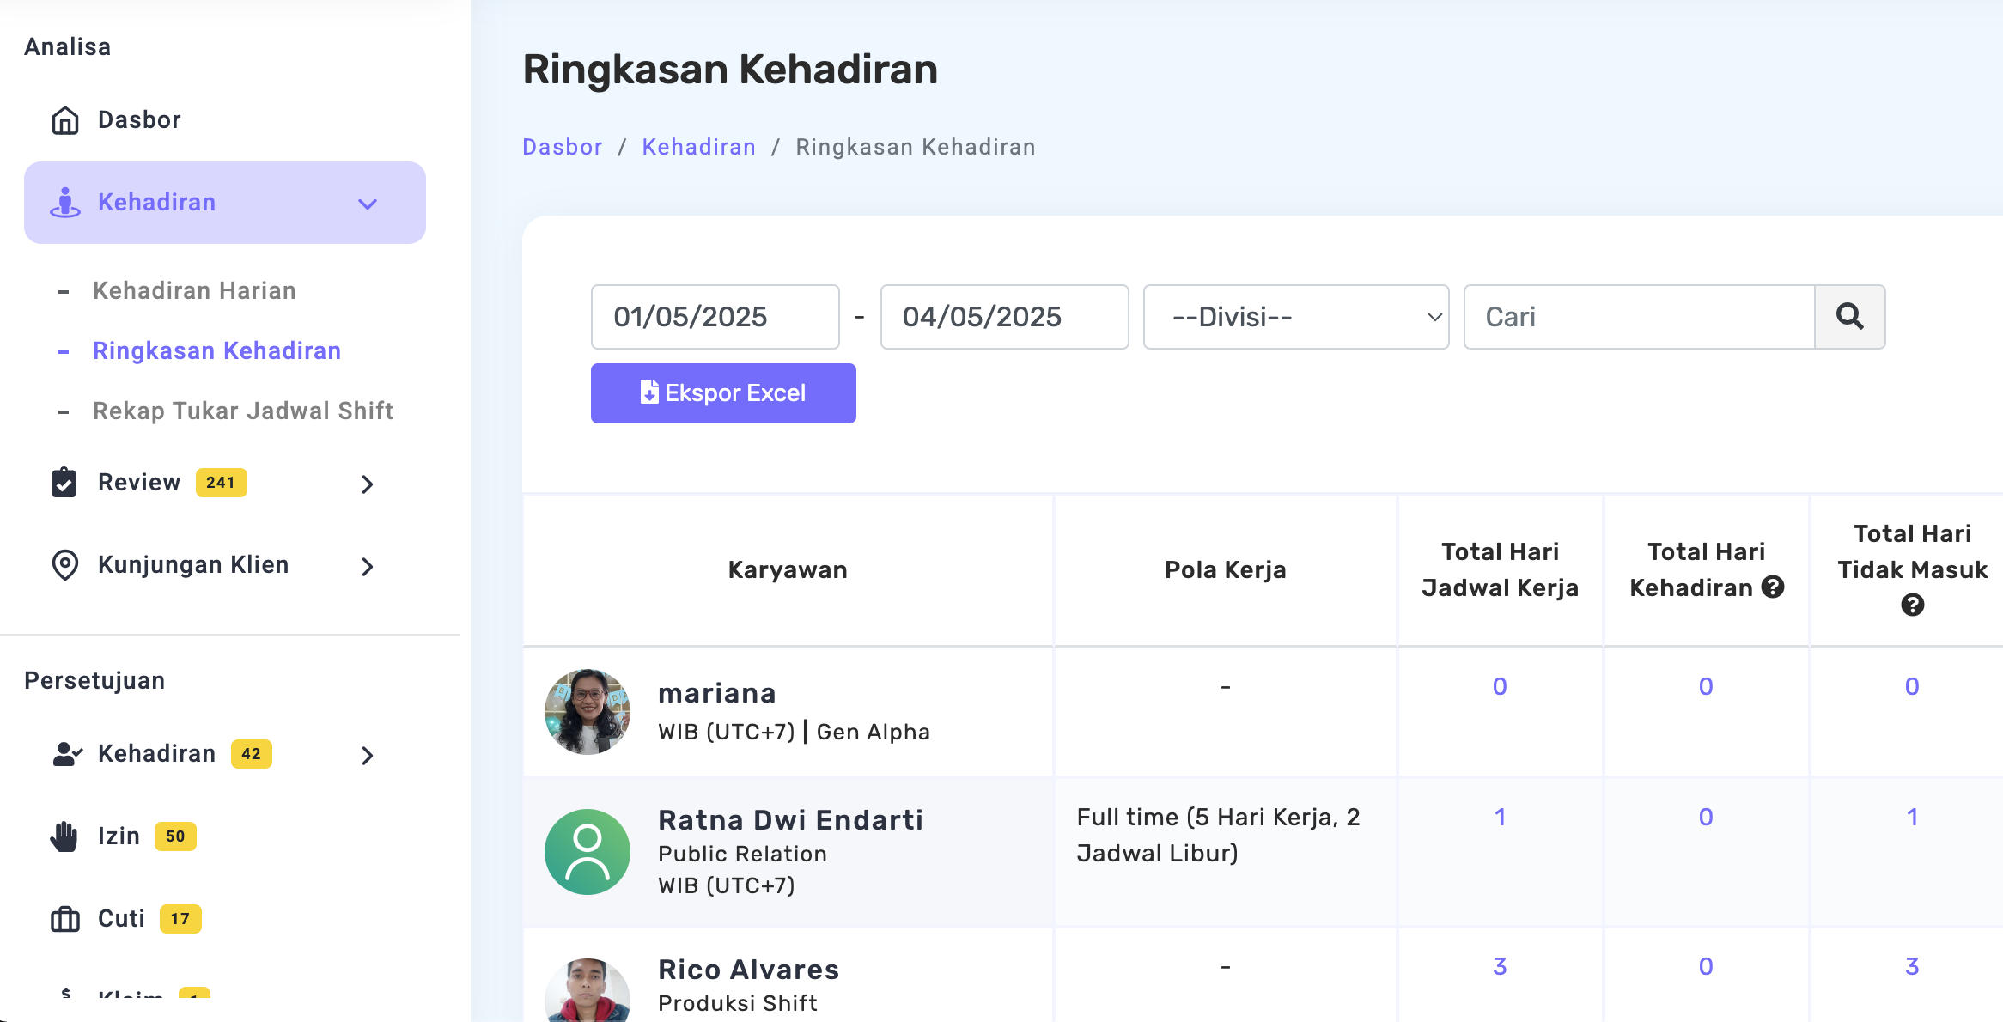Viewport: 2003px width, 1022px height.
Task: Expand the Review submenu arrow
Action: tap(368, 484)
